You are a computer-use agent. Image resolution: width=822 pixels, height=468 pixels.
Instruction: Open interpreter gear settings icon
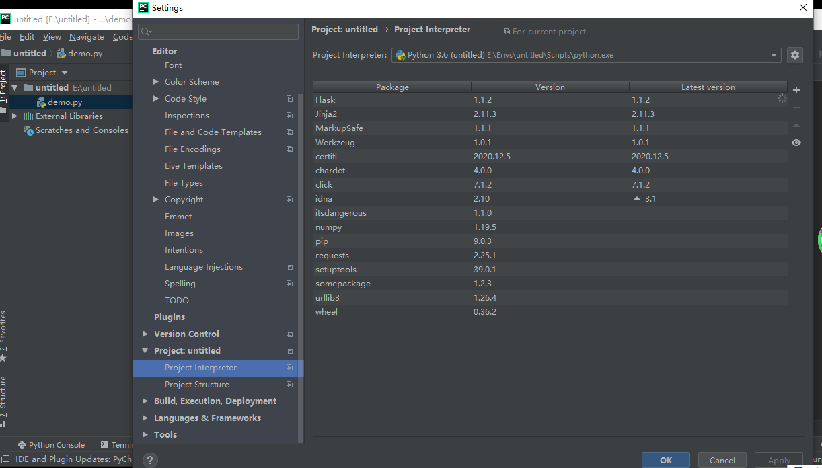click(795, 55)
